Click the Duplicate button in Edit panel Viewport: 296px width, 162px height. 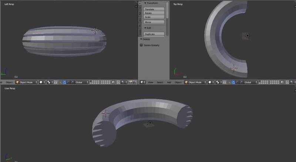(154, 34)
